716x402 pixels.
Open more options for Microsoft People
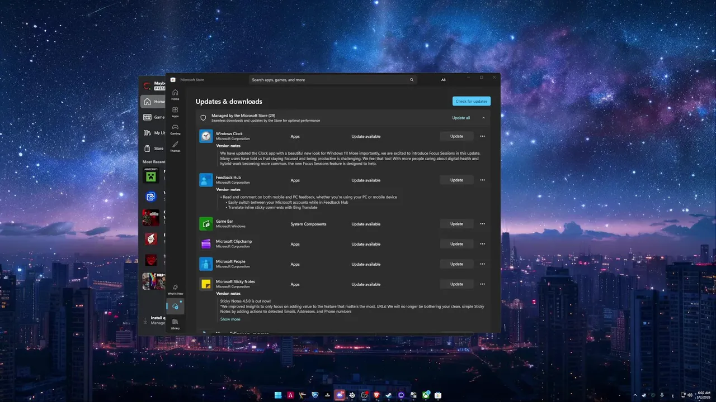(x=482, y=264)
